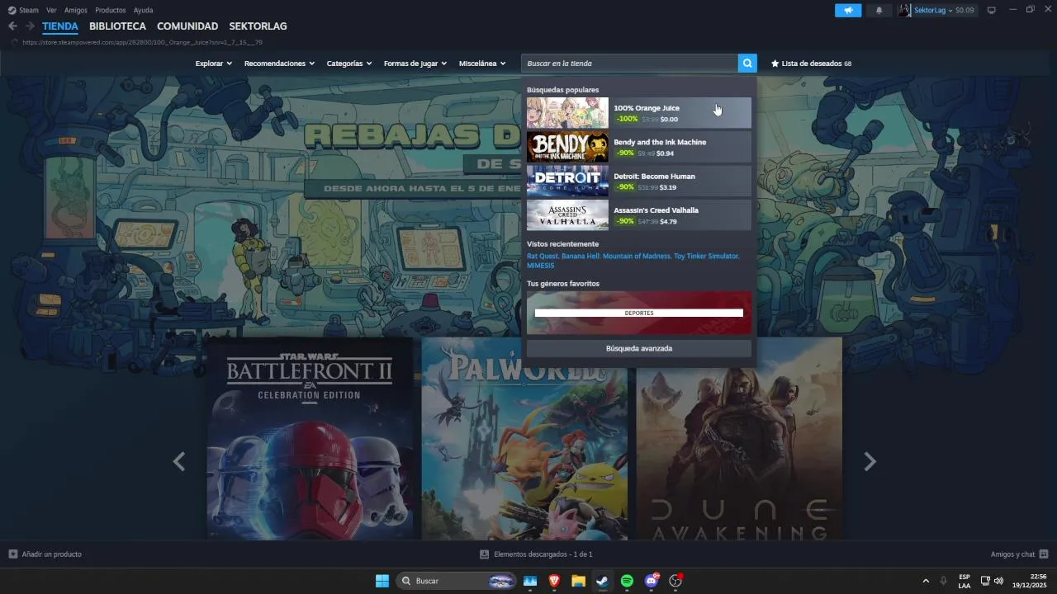Click Steam icon in taskbar

coord(602,581)
